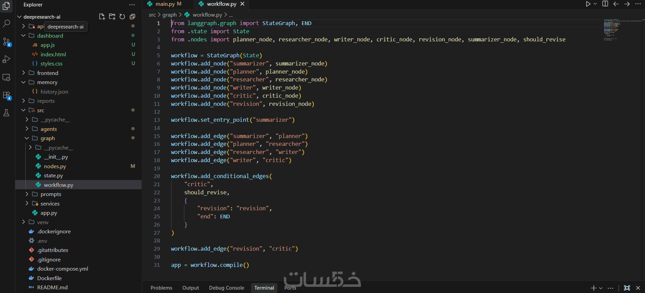The width and height of the screenshot is (645, 293).
Task: Select the workflow.py editor tab
Action: coord(222,4)
